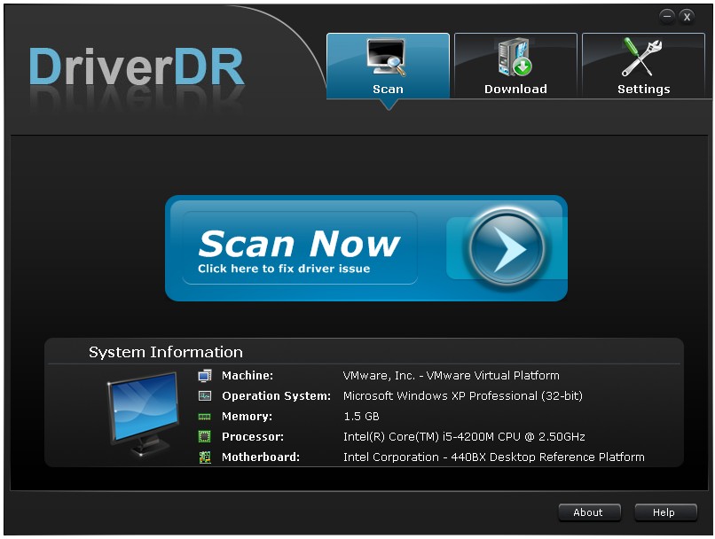Minimize the DriverDR window
The height and width of the screenshot is (539, 715).
[667, 17]
